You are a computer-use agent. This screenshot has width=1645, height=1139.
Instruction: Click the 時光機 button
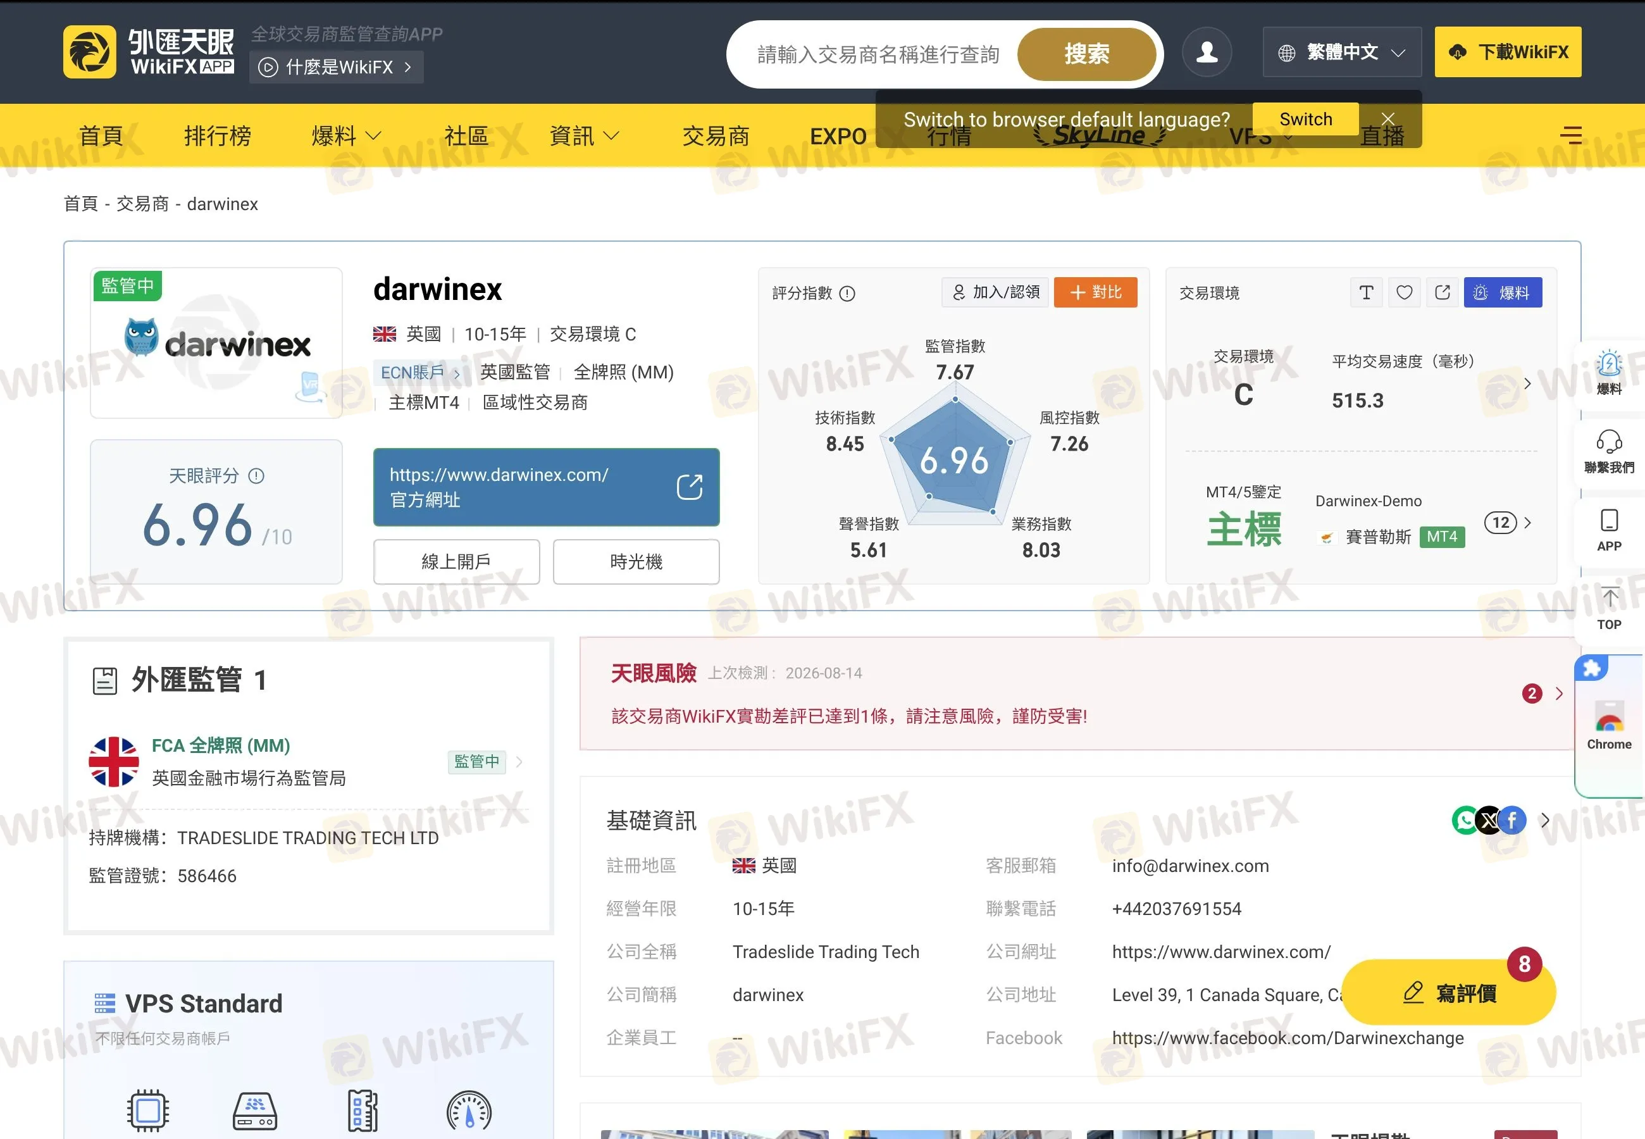pyautogui.click(x=636, y=562)
